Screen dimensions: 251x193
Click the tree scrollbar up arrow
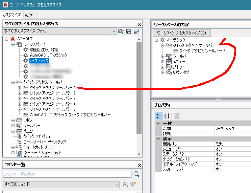(x=139, y=39)
